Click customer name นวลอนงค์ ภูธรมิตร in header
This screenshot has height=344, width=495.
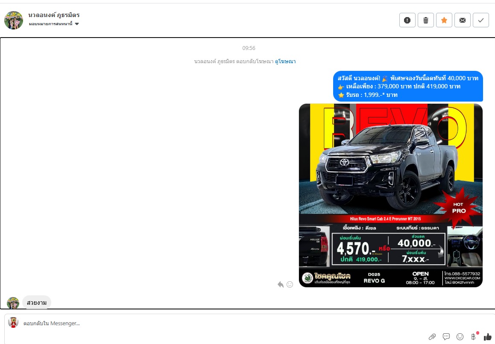(54, 15)
